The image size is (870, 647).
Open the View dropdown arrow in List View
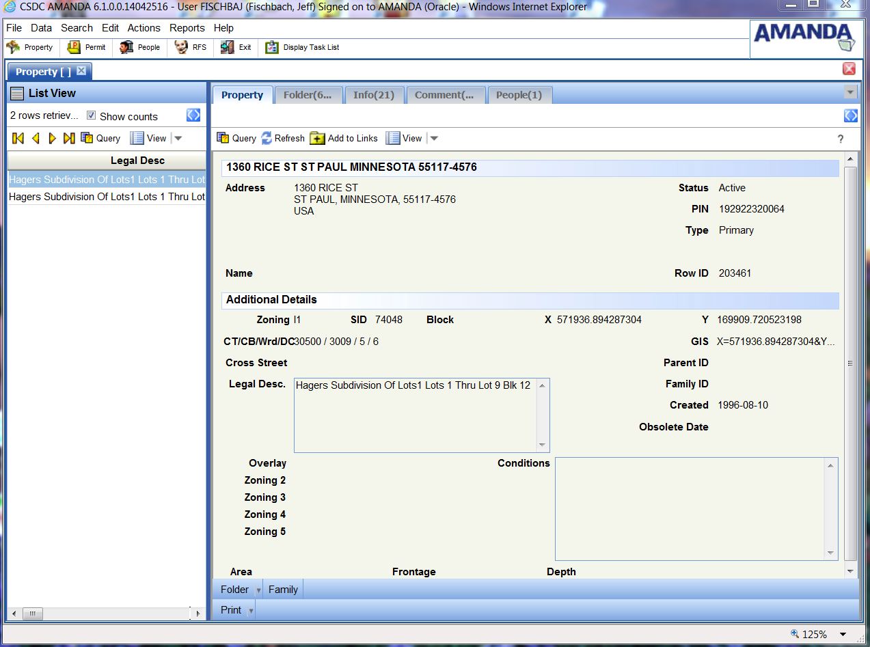(x=178, y=138)
